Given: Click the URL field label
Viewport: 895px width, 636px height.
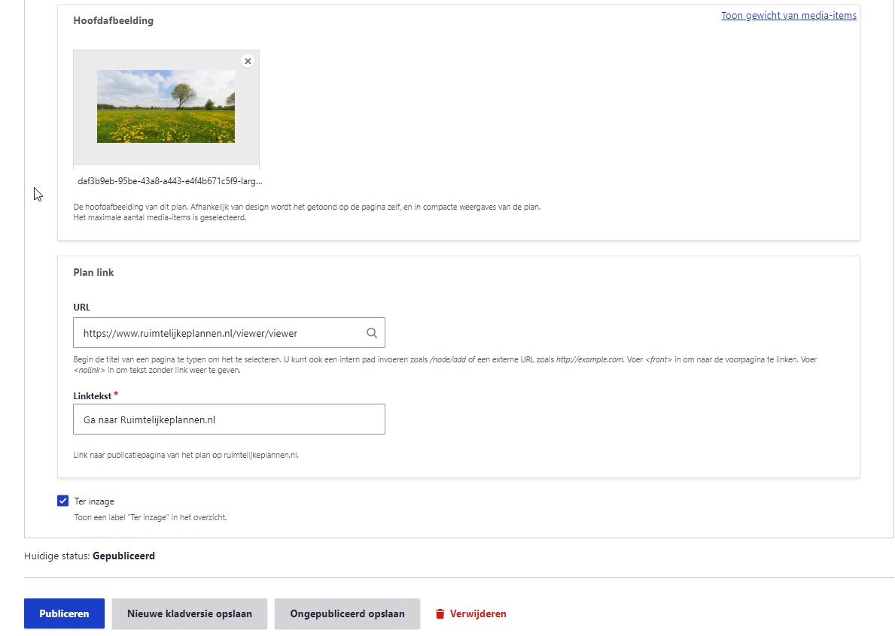Looking at the screenshot, I should click(x=81, y=307).
